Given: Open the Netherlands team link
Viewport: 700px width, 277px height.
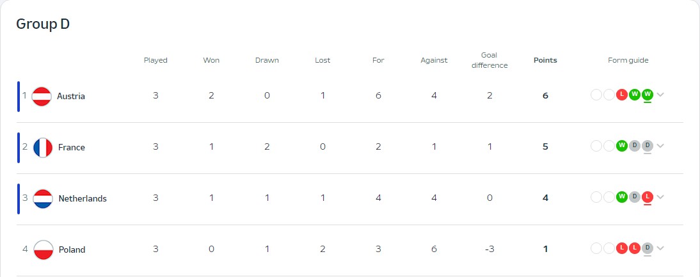Looking at the screenshot, I should click(x=83, y=198).
